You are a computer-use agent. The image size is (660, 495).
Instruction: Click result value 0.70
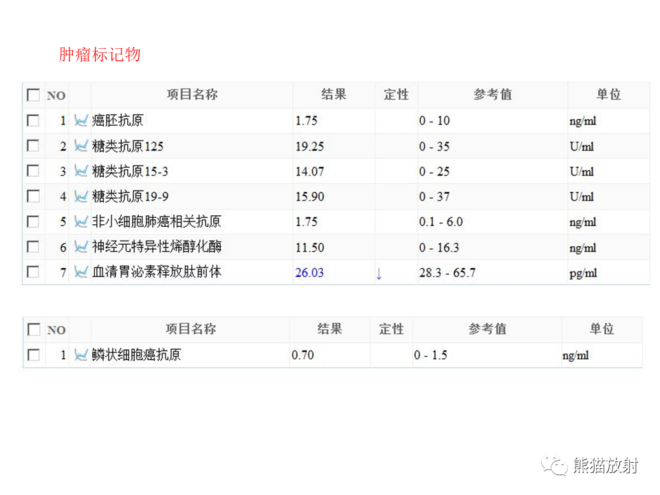click(302, 355)
